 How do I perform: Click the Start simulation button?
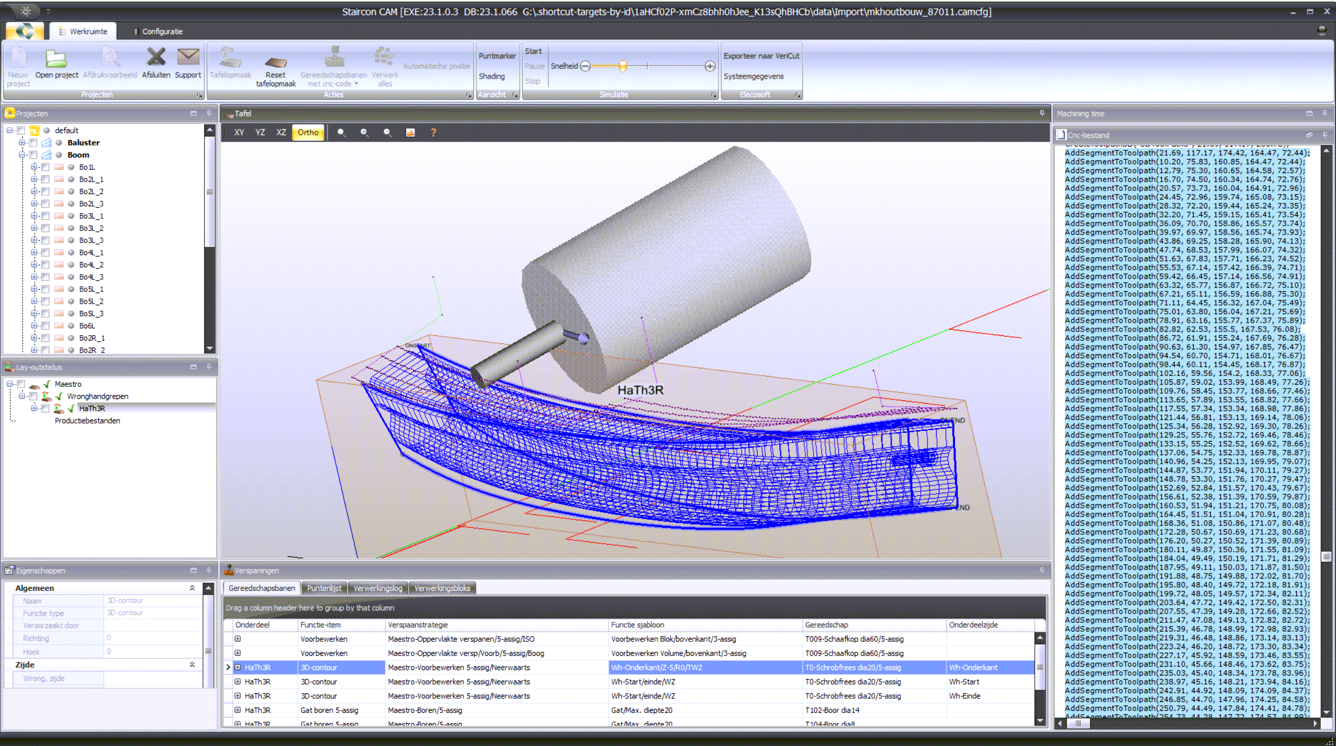tap(533, 51)
